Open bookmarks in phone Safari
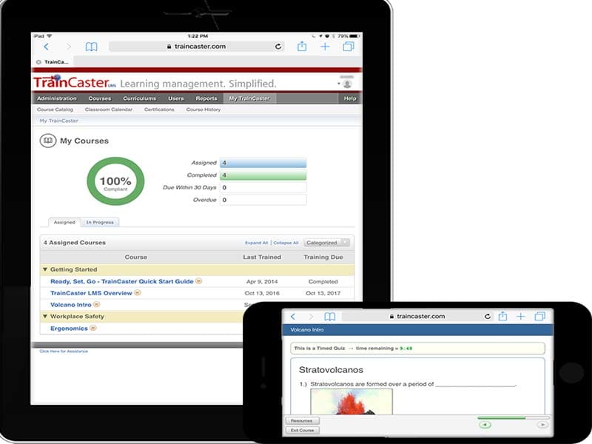592x444 pixels. pos(329,317)
